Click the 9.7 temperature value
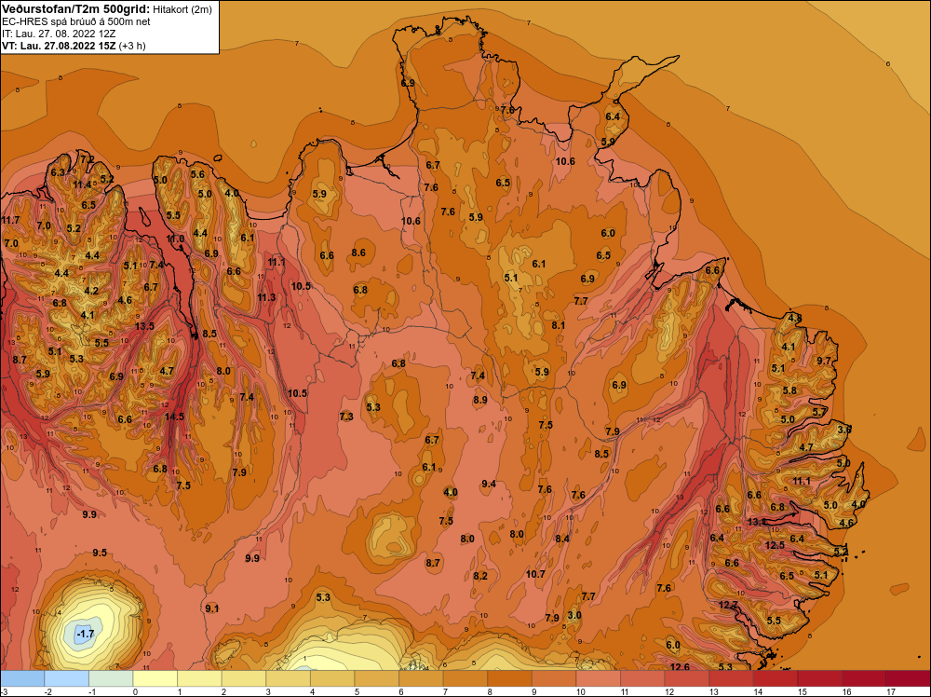The image size is (931, 697). pyautogui.click(x=824, y=361)
